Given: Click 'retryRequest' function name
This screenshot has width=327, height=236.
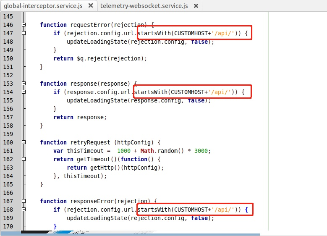Looking at the screenshot, I should 90,142.
